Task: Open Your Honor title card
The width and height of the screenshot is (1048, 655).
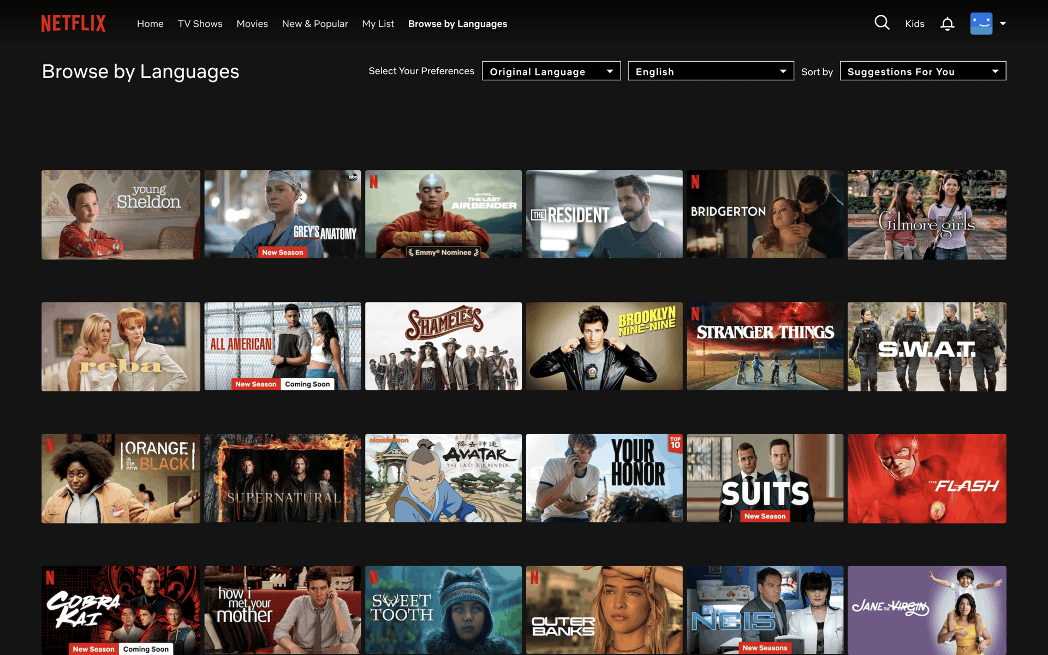Action: click(604, 478)
